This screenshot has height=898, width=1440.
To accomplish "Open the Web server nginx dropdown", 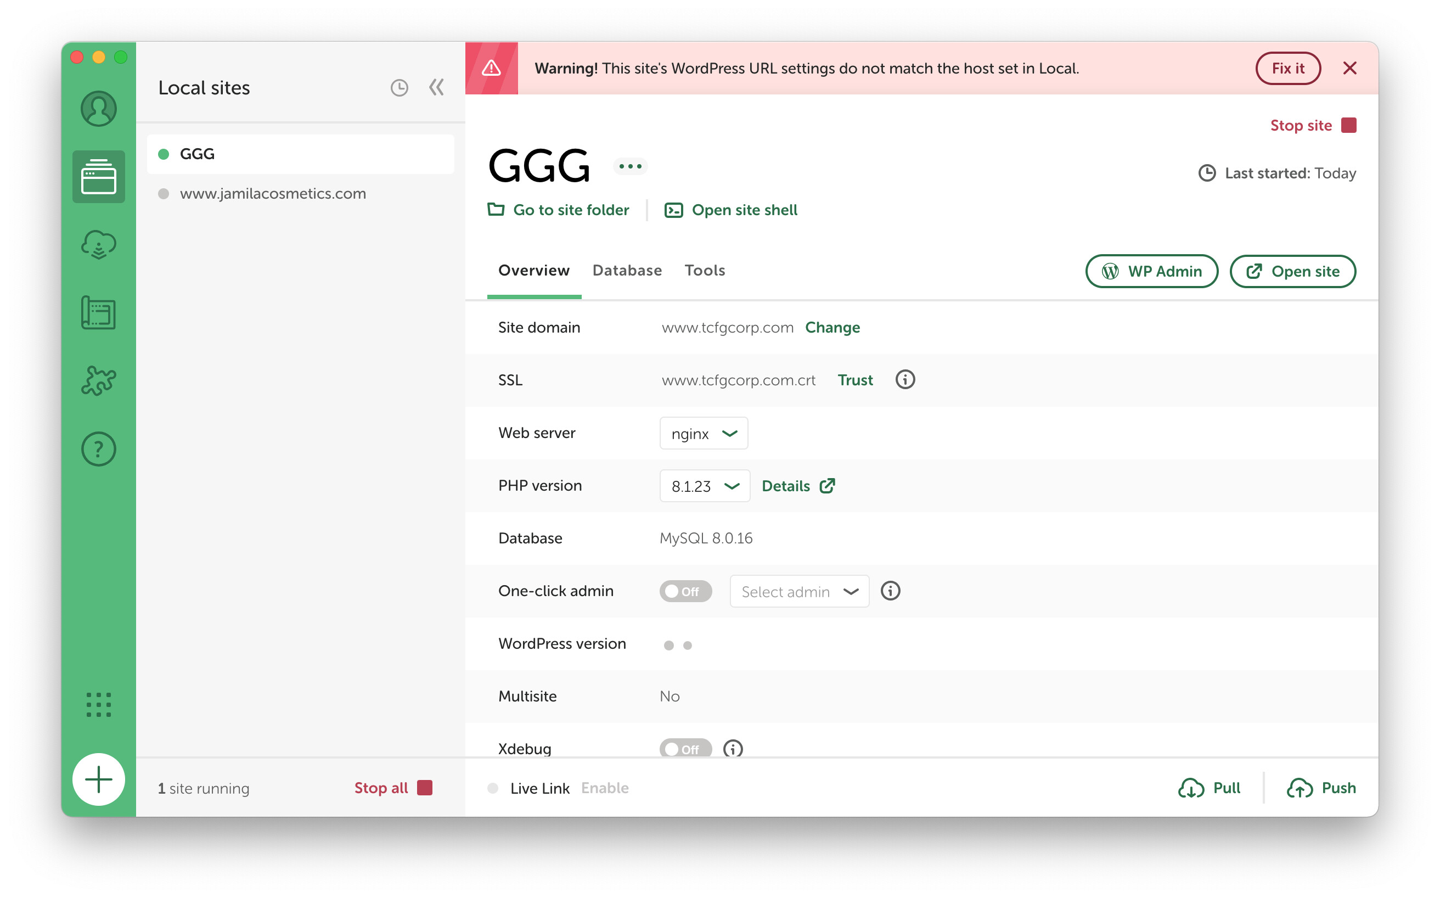I will [x=703, y=434].
